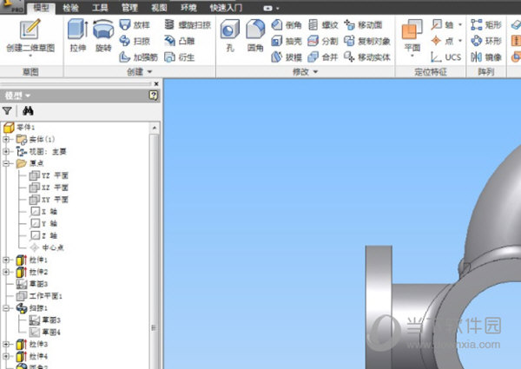
Task: Close the model browser panel
Action: coord(156,84)
